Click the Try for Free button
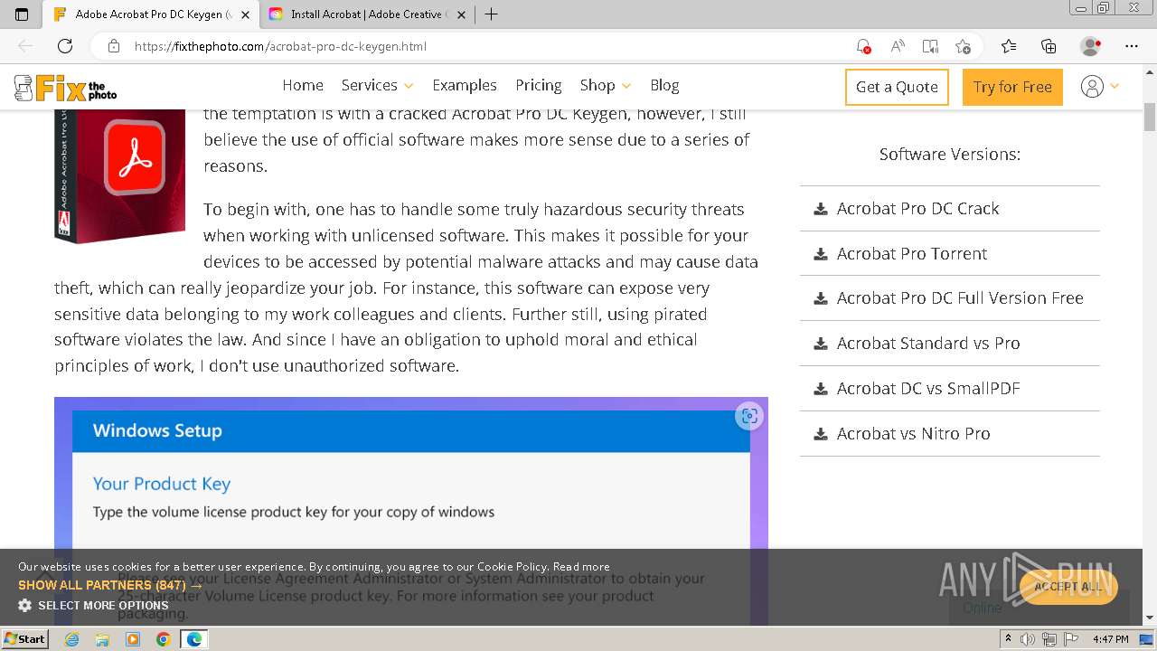Viewport: 1157px width, 651px height. (x=1012, y=87)
